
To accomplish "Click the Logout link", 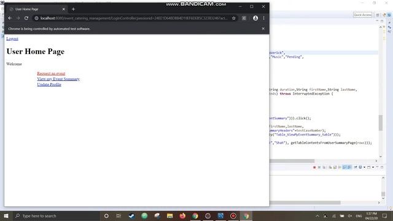I will coord(12,39).
